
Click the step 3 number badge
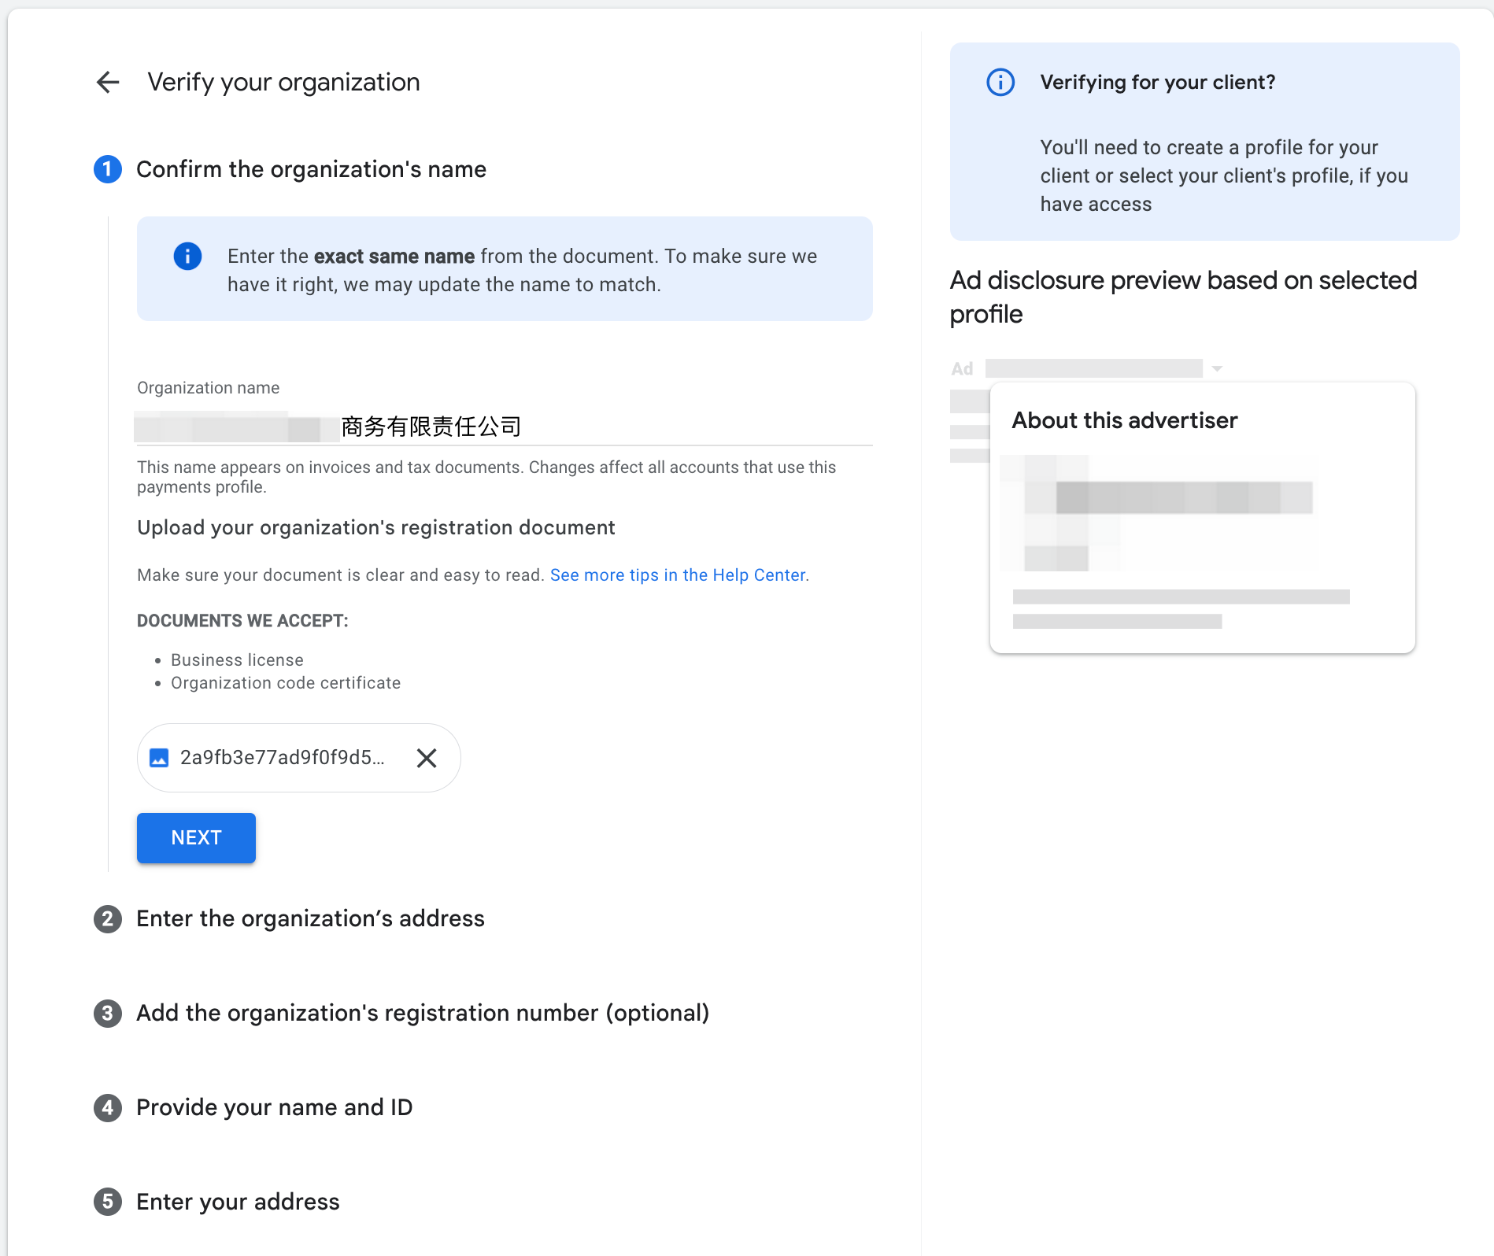pyautogui.click(x=108, y=1013)
